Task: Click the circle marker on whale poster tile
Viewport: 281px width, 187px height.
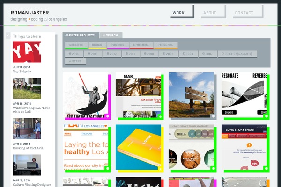Action: (108, 116)
